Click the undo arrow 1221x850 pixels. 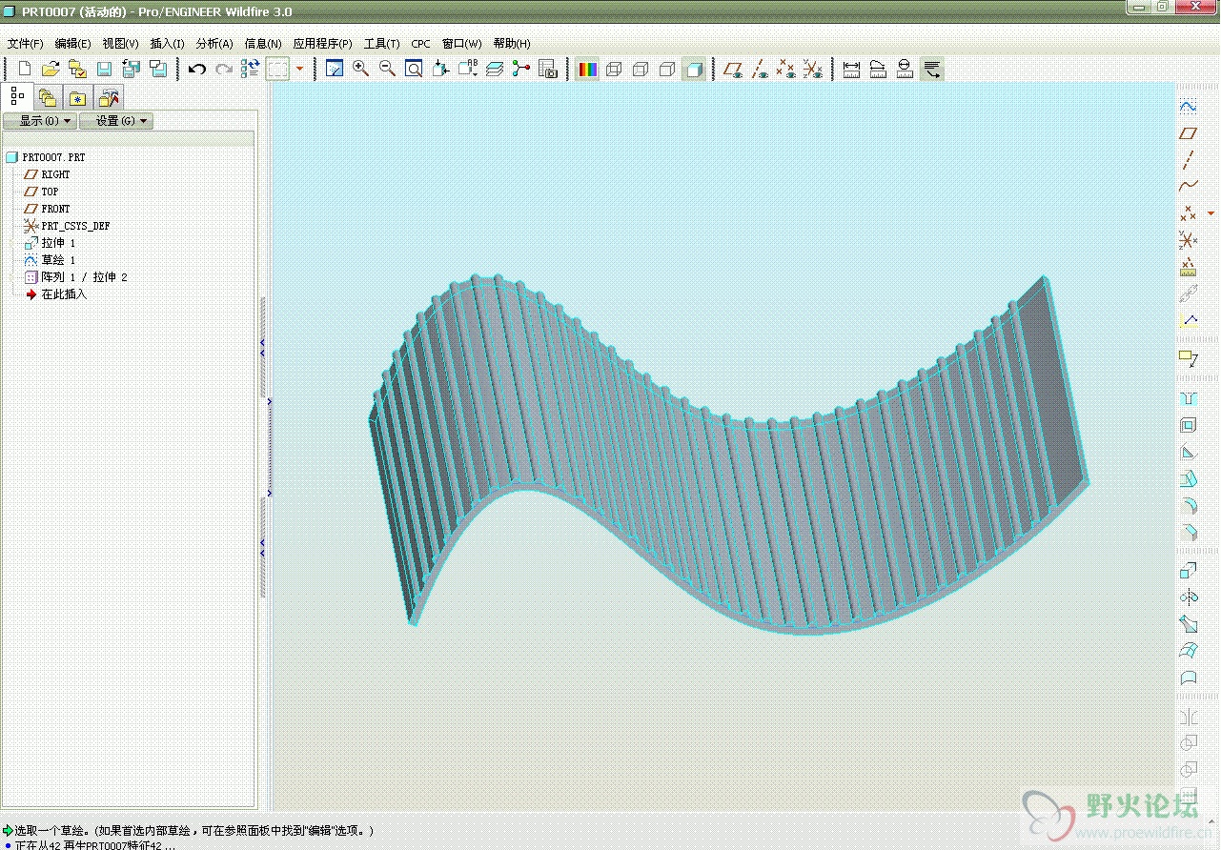pos(197,69)
